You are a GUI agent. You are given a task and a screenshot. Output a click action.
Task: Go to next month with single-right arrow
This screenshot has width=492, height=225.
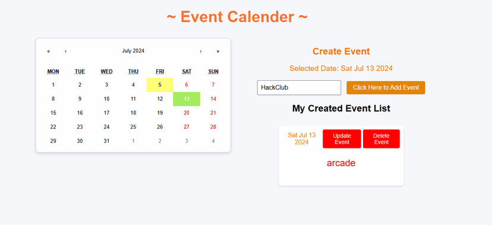201,51
